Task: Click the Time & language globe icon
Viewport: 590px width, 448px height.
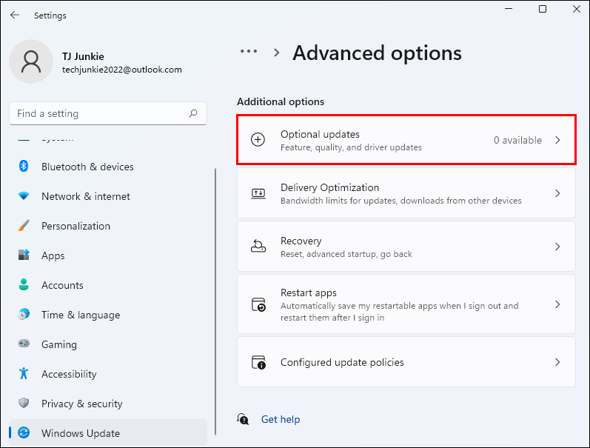Action: pos(24,315)
